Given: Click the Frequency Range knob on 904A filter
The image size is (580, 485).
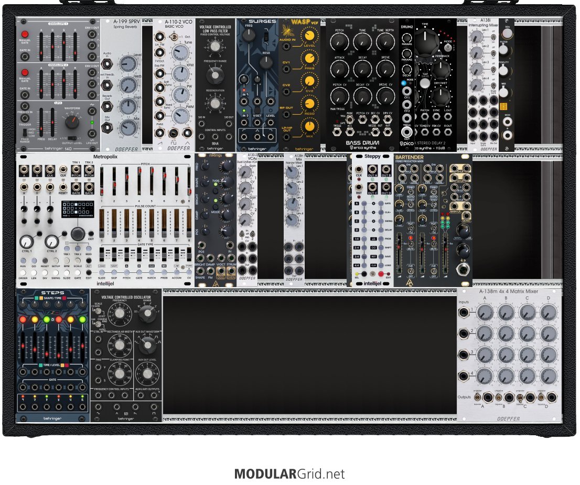Looking at the screenshot, I should tap(214, 75).
